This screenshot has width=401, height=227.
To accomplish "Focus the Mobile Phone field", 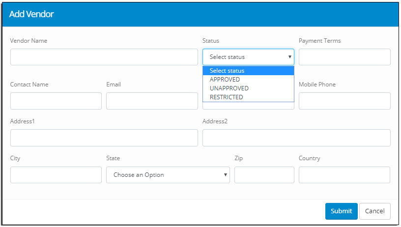I will click(344, 101).
